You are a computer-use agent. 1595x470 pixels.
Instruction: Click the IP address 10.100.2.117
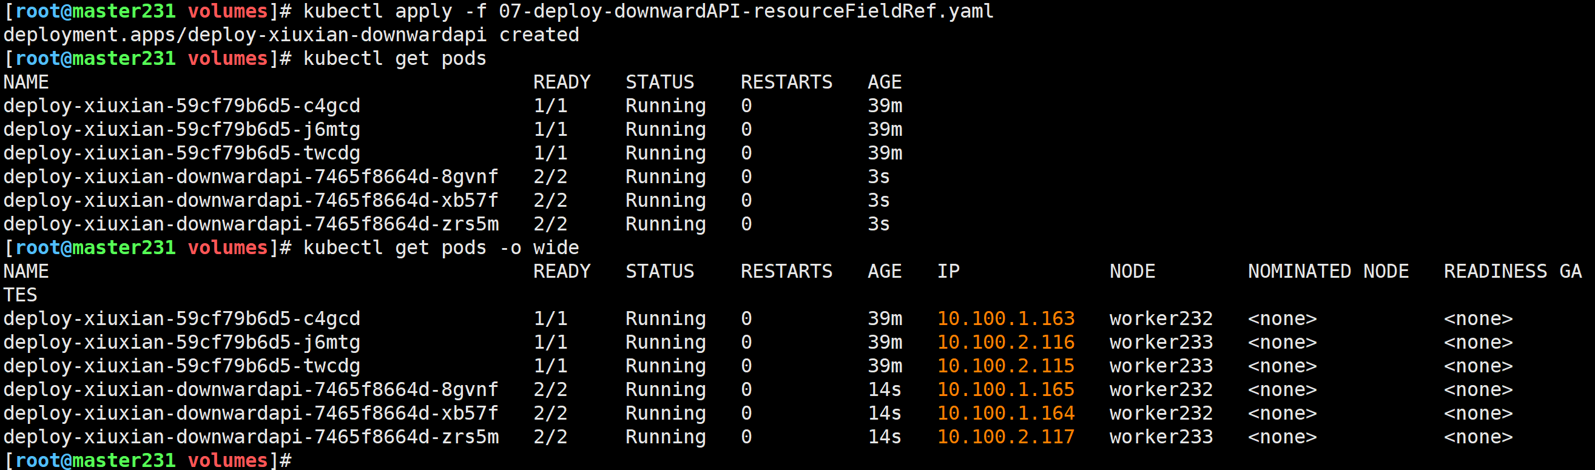(1005, 437)
